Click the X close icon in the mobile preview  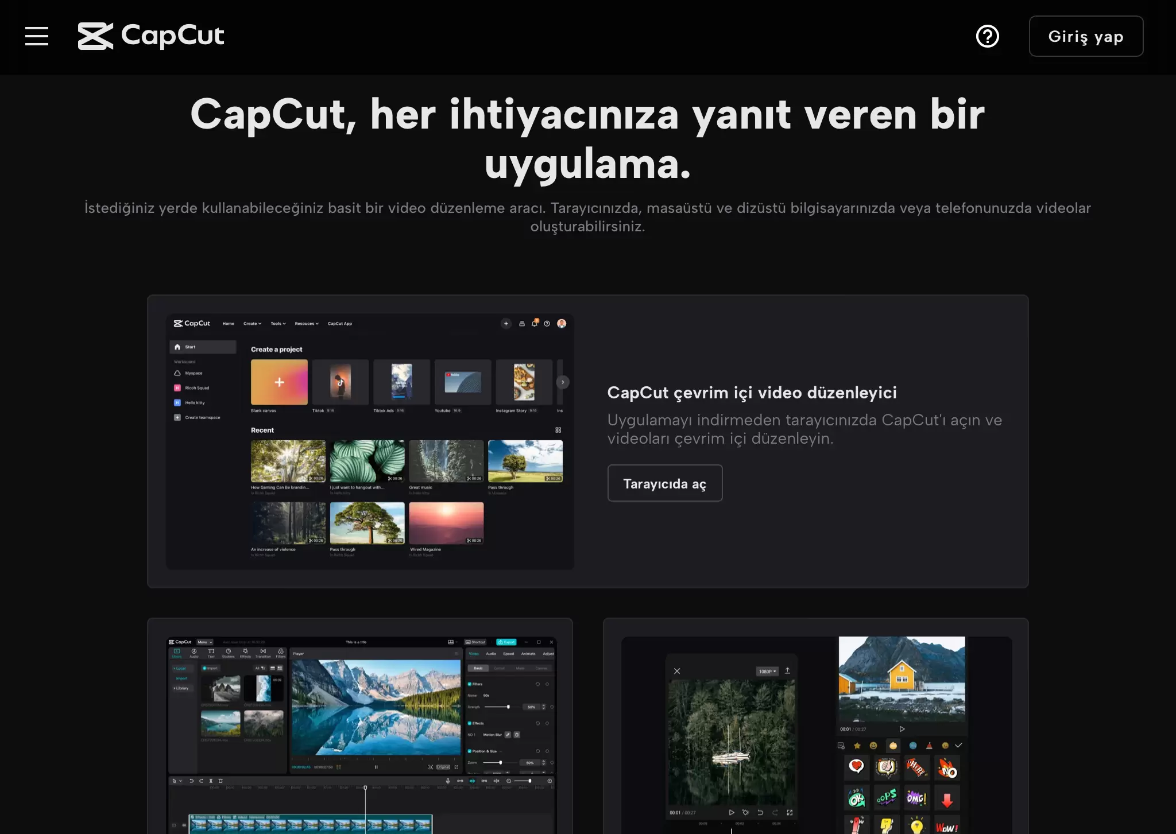pos(677,671)
